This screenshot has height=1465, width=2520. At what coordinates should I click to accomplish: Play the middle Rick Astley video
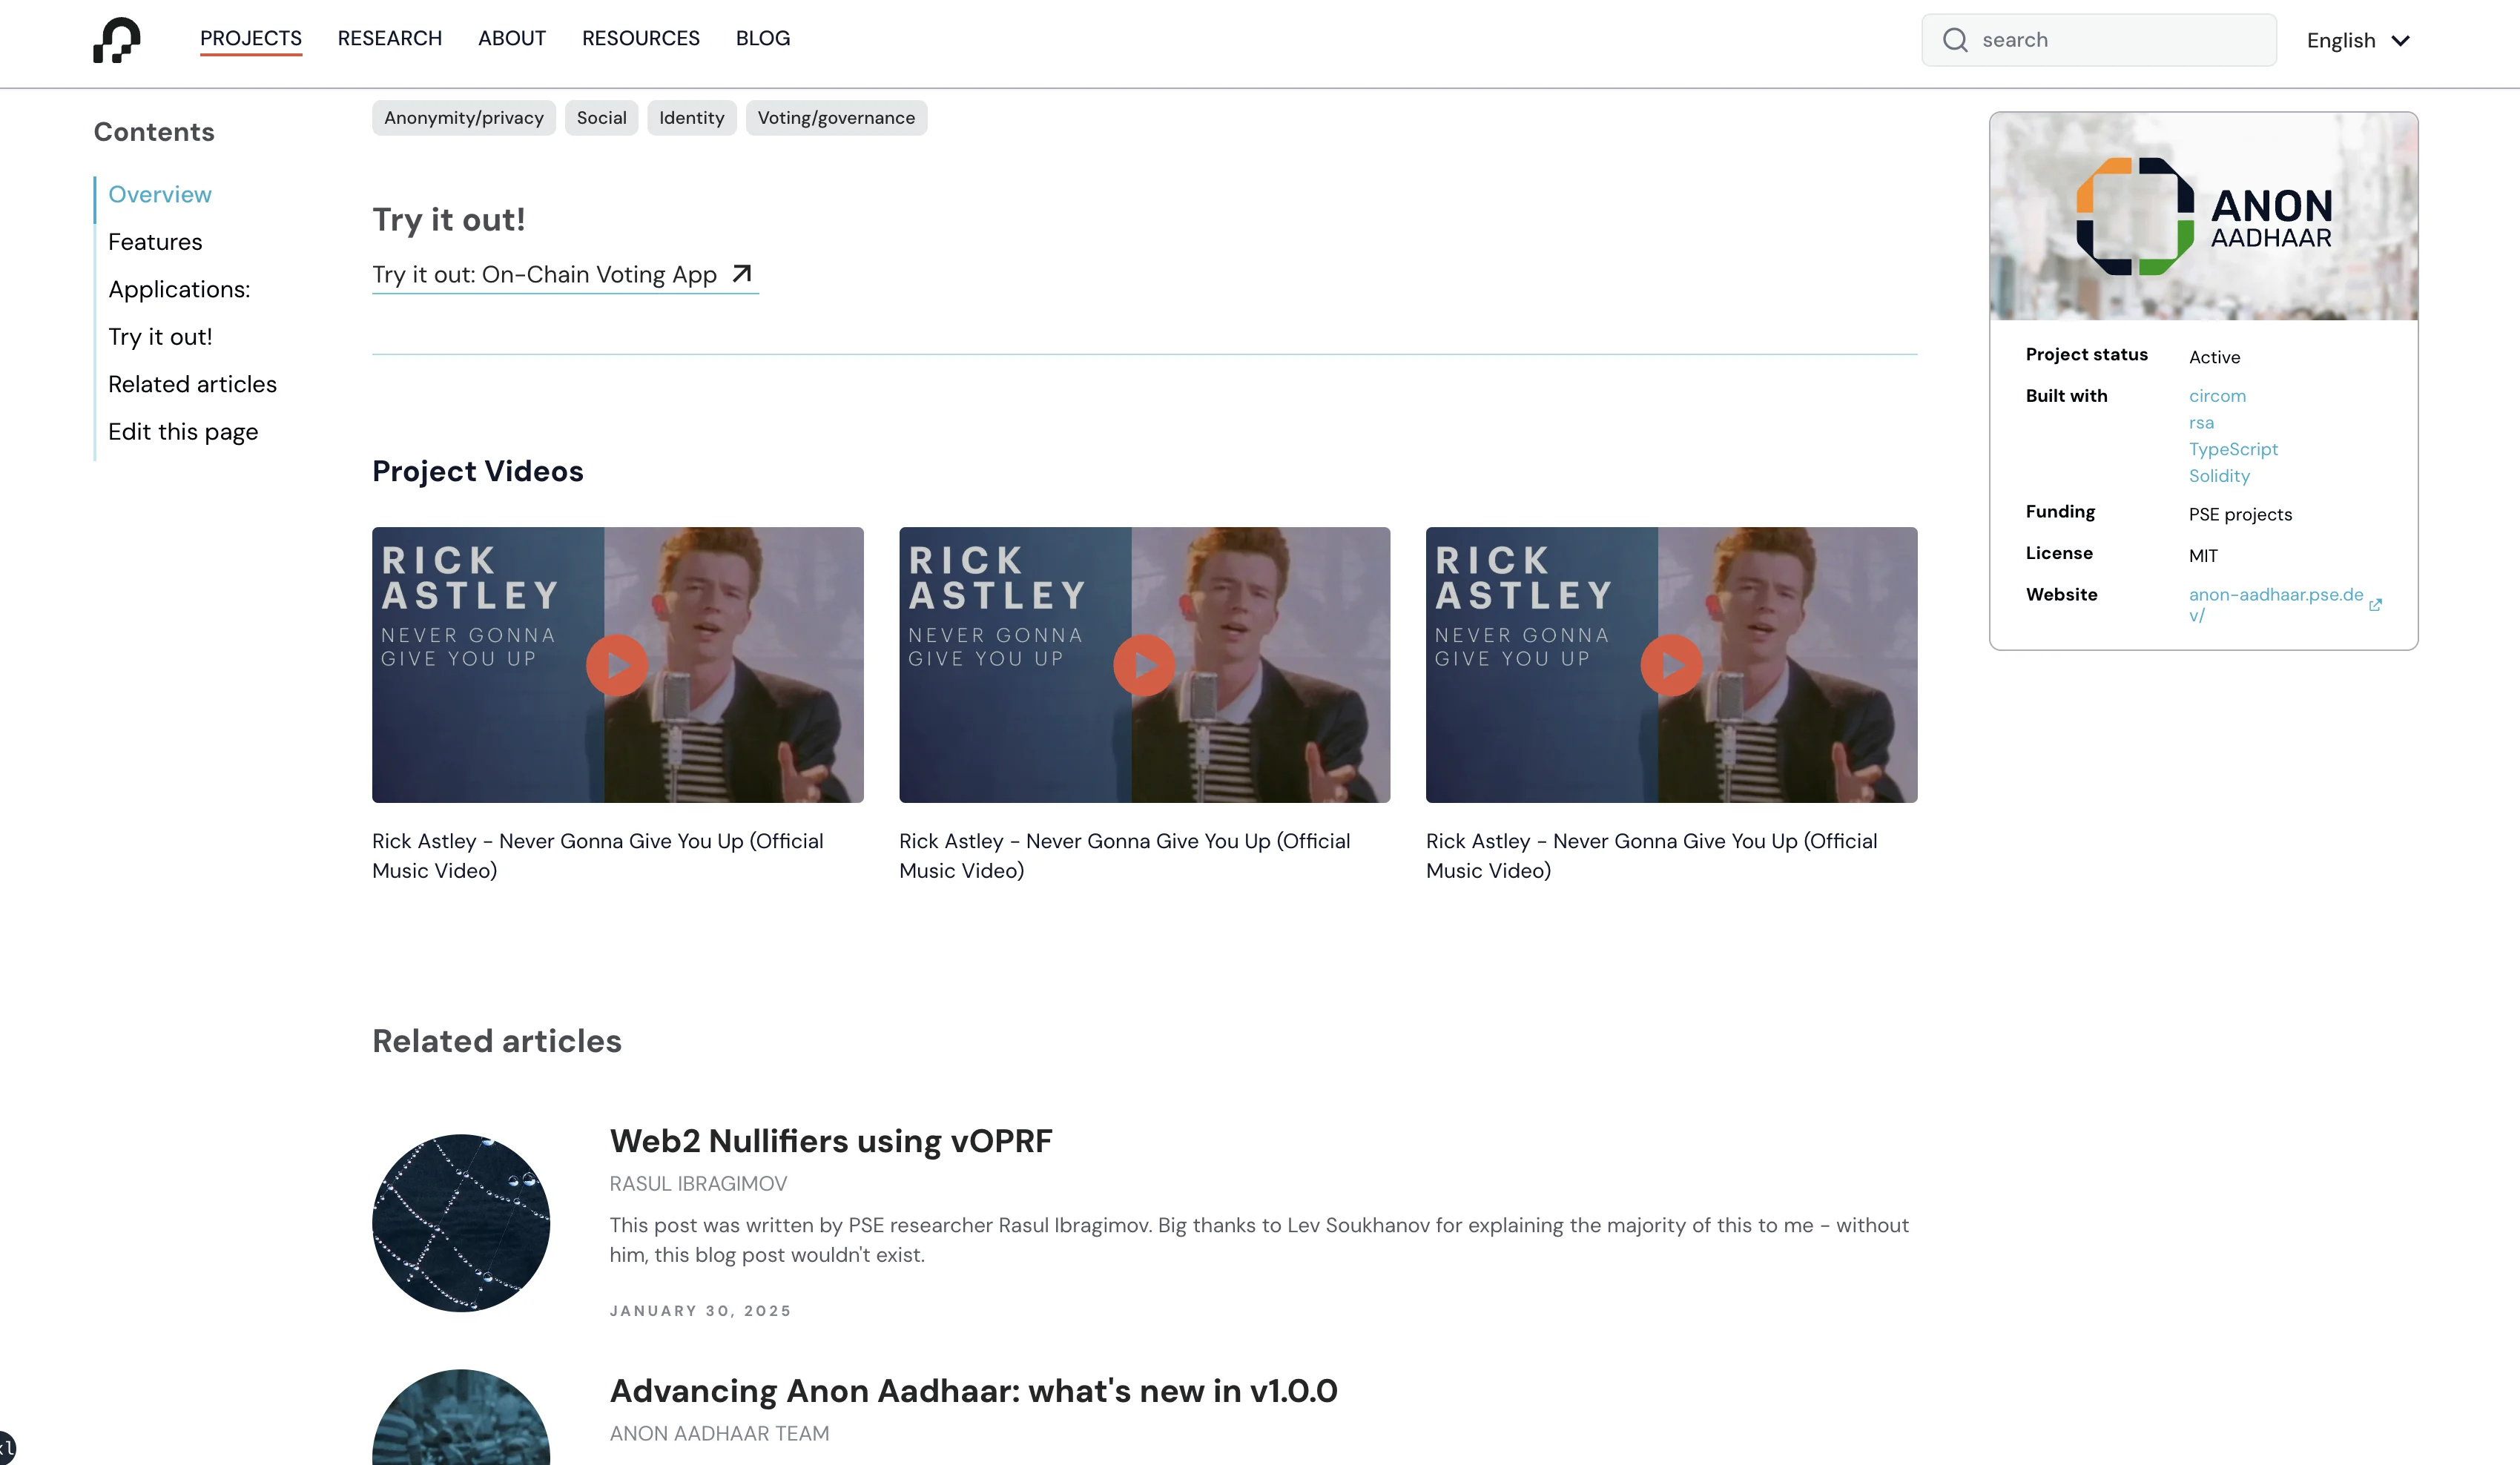click(1143, 665)
